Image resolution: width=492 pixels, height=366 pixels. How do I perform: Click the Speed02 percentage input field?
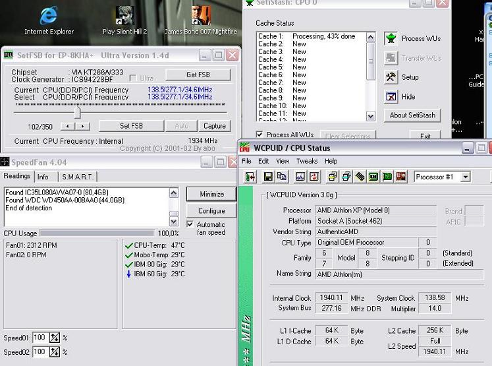coord(41,351)
